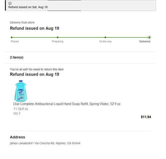Click the On the way step label
Viewport: 166px width, 159px height.
click(105, 41)
